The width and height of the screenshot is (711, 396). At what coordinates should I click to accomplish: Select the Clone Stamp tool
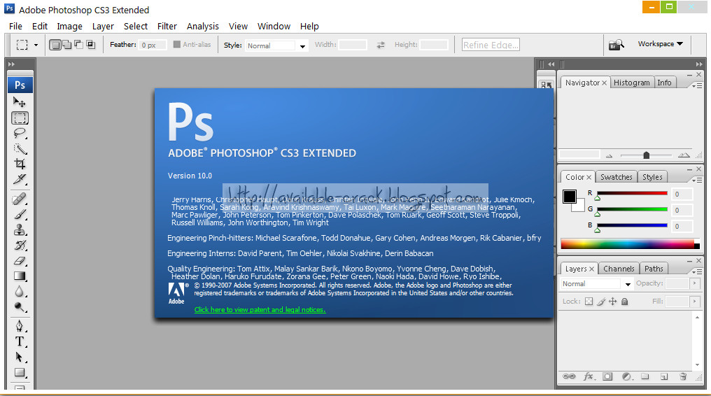[20, 229]
